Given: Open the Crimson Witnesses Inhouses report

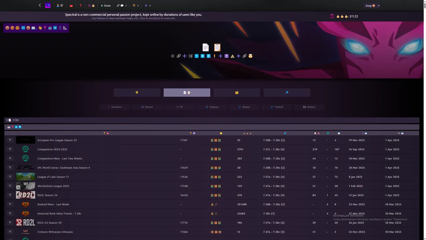Looking at the screenshot, I should [x=55, y=232].
